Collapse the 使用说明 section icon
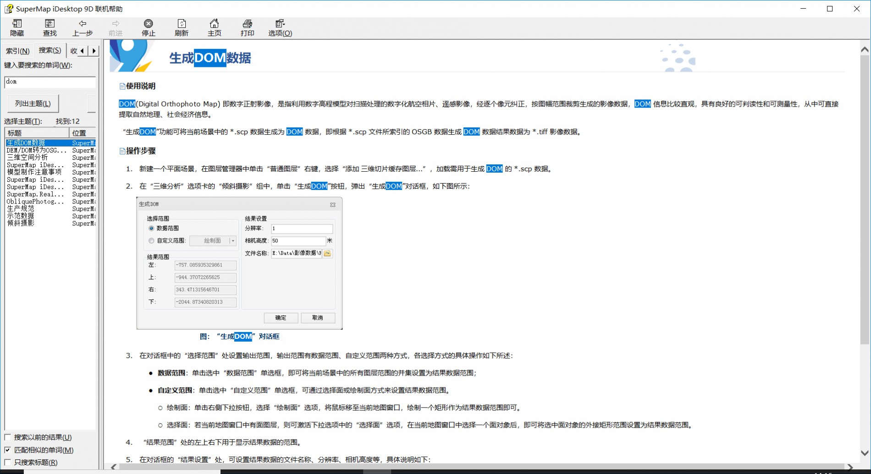The image size is (871, 474). (122, 86)
